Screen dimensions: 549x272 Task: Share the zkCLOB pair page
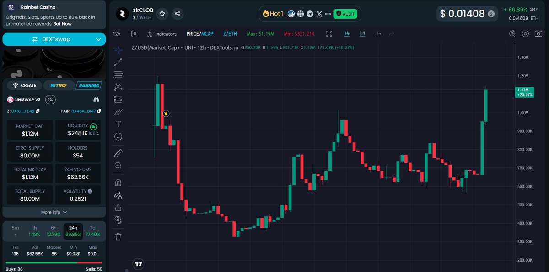(178, 14)
